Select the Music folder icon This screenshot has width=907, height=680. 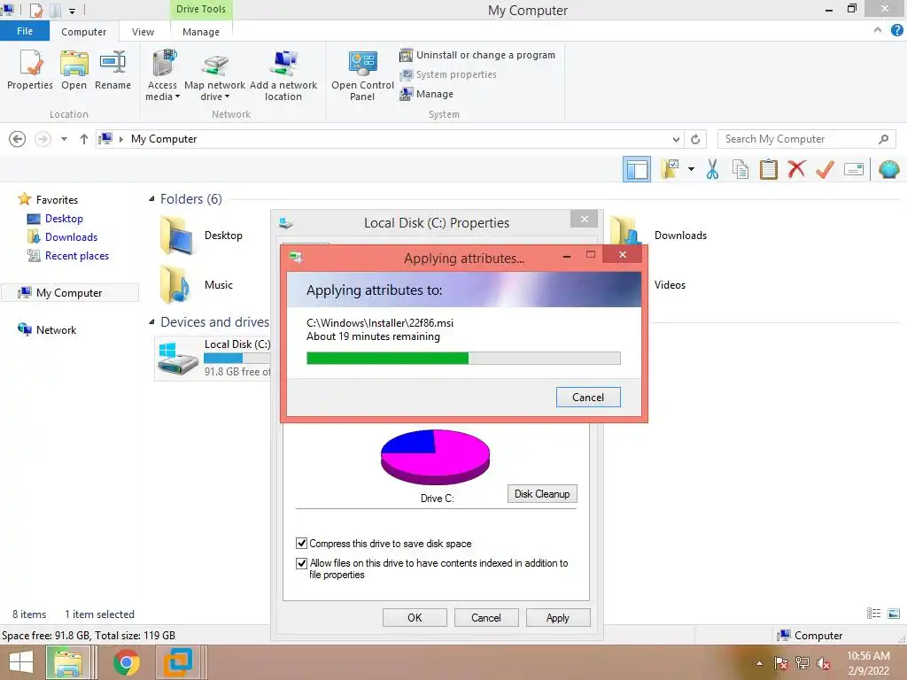pyautogui.click(x=175, y=284)
